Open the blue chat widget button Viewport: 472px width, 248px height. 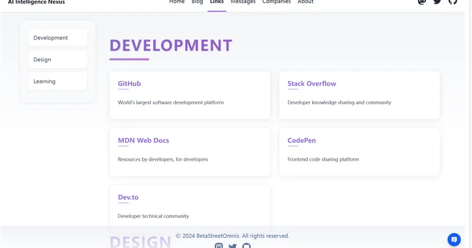tap(454, 239)
